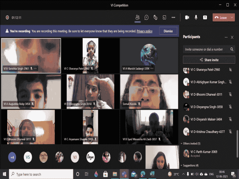Viewport: 239px width, 179px height.
Task: Expand the Suggestions section
Action: [x=182, y=166]
